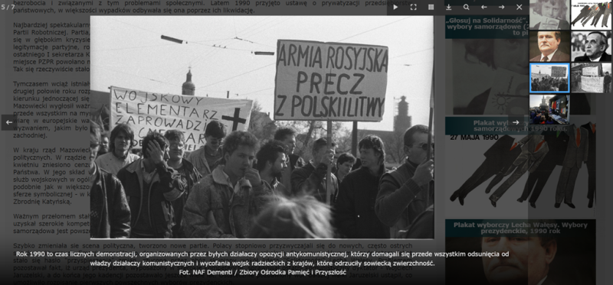Open the suits election poster thumbnail
The image size is (613, 285).
tap(591, 15)
